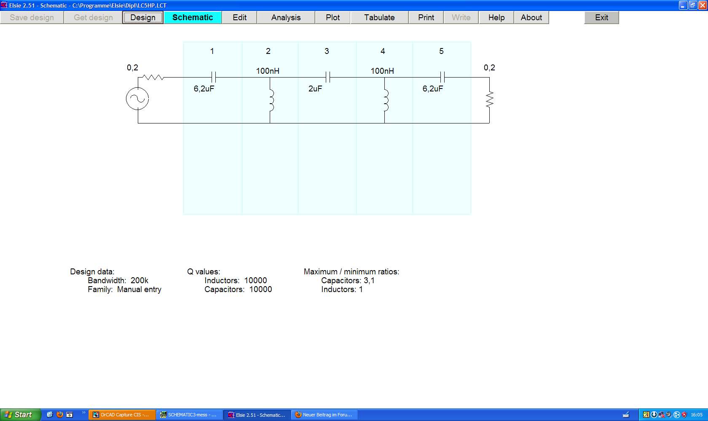Click the source resistance value 0,2
The height and width of the screenshot is (421, 708).
click(x=132, y=67)
